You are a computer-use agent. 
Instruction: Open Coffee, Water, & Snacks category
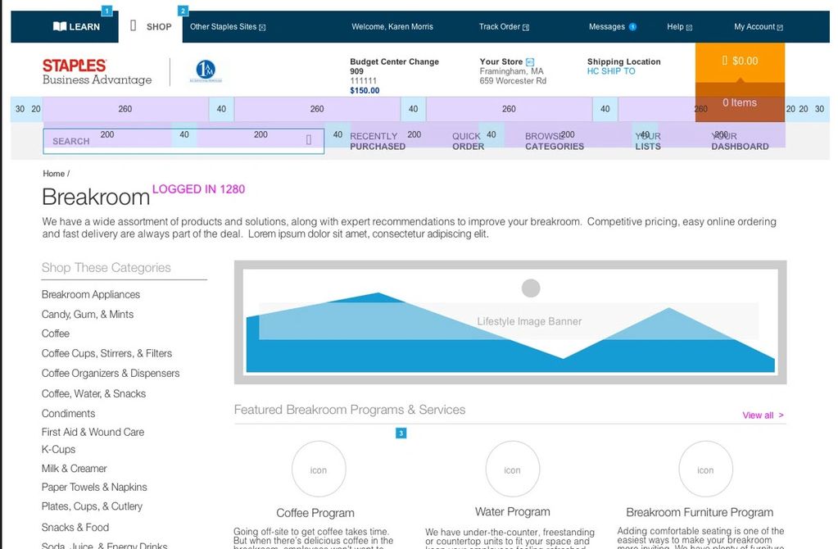(93, 393)
